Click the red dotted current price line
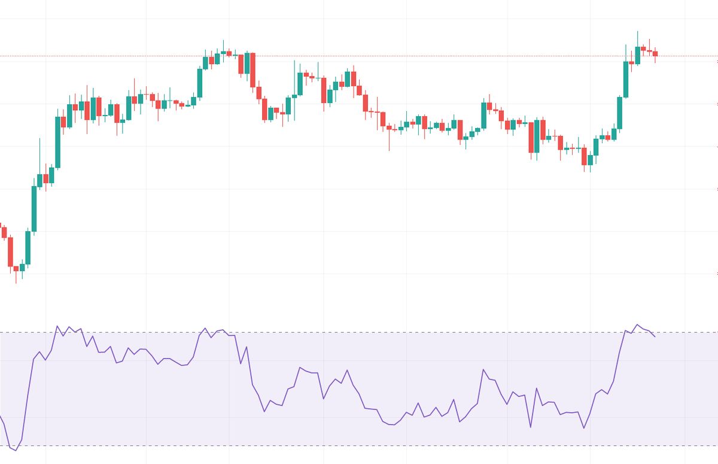The height and width of the screenshot is (464, 718). 419,57
